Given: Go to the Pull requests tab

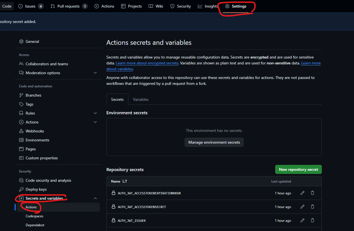Looking at the screenshot, I should click(69, 6).
